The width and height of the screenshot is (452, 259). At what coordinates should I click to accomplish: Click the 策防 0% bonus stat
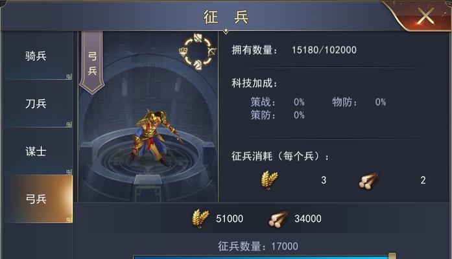278,115
